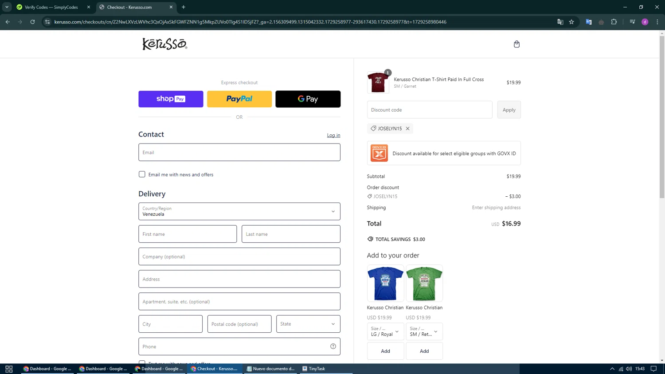Click the Last name field
The height and width of the screenshot is (374, 665).
coord(291,234)
